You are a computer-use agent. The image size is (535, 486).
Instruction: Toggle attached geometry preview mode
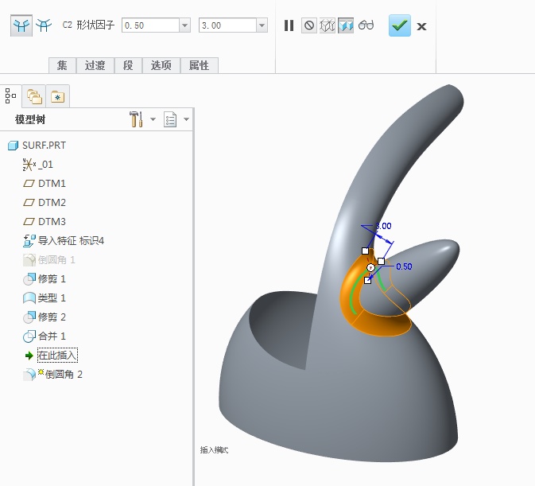[346, 25]
